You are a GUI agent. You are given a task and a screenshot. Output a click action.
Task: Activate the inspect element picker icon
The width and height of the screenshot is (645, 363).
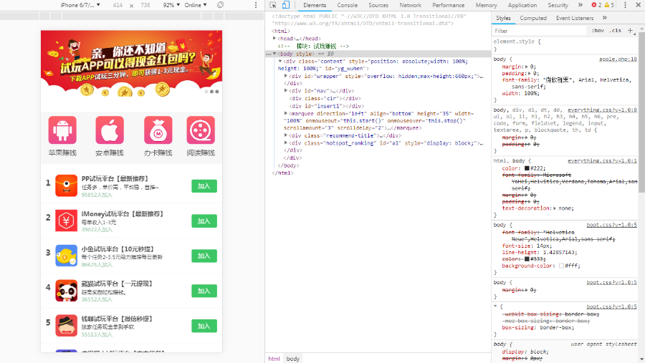[x=273, y=5]
